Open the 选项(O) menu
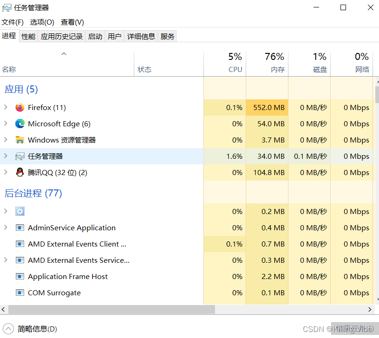The width and height of the screenshot is (379, 338). pos(42,22)
